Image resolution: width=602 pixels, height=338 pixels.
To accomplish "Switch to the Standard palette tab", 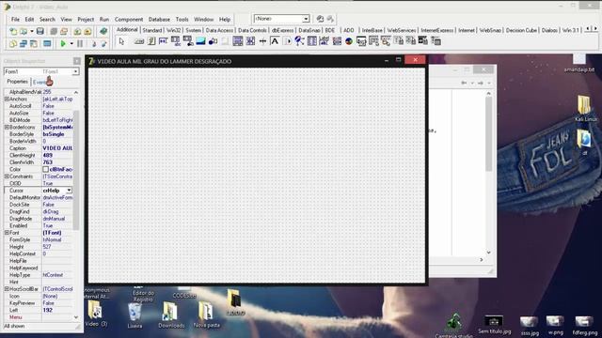I will click(x=152, y=30).
